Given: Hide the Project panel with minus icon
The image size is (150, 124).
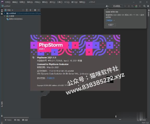Looking at the screenshot, I should tap(39, 10).
